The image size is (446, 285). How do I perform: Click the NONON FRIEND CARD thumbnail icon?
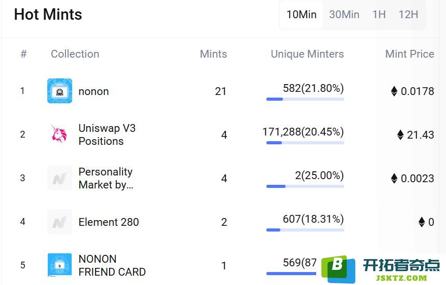[60, 265]
